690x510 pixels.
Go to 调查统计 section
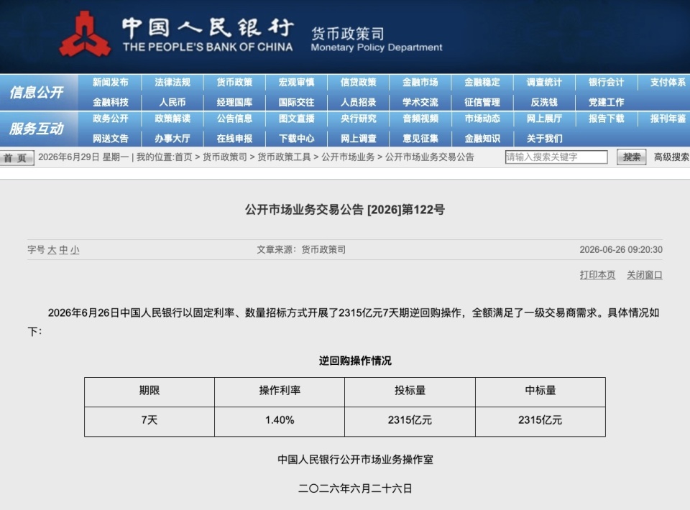[544, 82]
